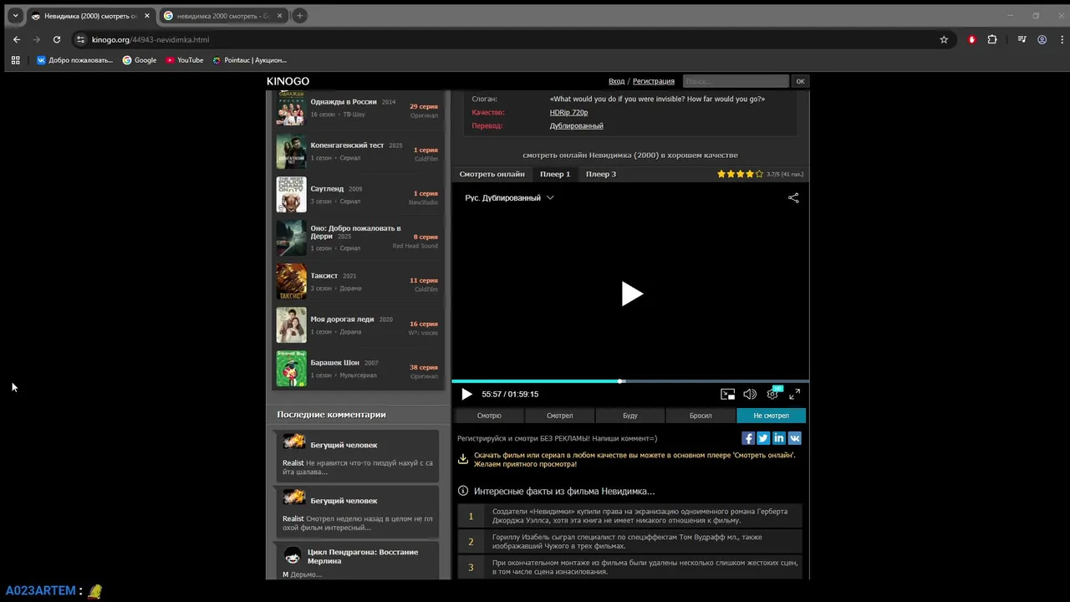Screen dimensions: 1070x602
Task: Open player settings gear
Action: (772, 394)
